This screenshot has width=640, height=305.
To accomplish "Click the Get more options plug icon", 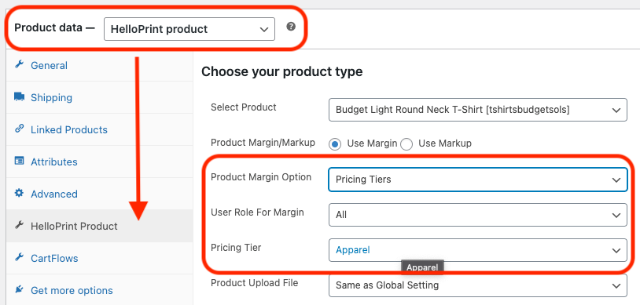I will click(x=19, y=289).
